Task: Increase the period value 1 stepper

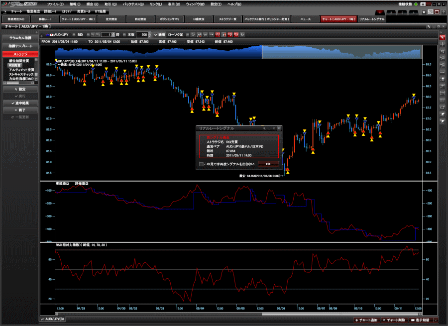Action: (x=113, y=34)
